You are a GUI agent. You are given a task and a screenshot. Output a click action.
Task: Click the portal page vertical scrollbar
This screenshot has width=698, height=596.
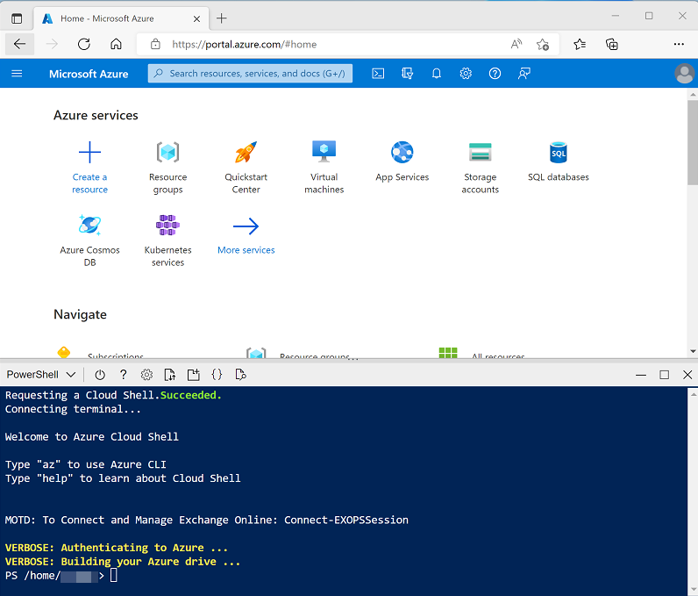[693, 142]
